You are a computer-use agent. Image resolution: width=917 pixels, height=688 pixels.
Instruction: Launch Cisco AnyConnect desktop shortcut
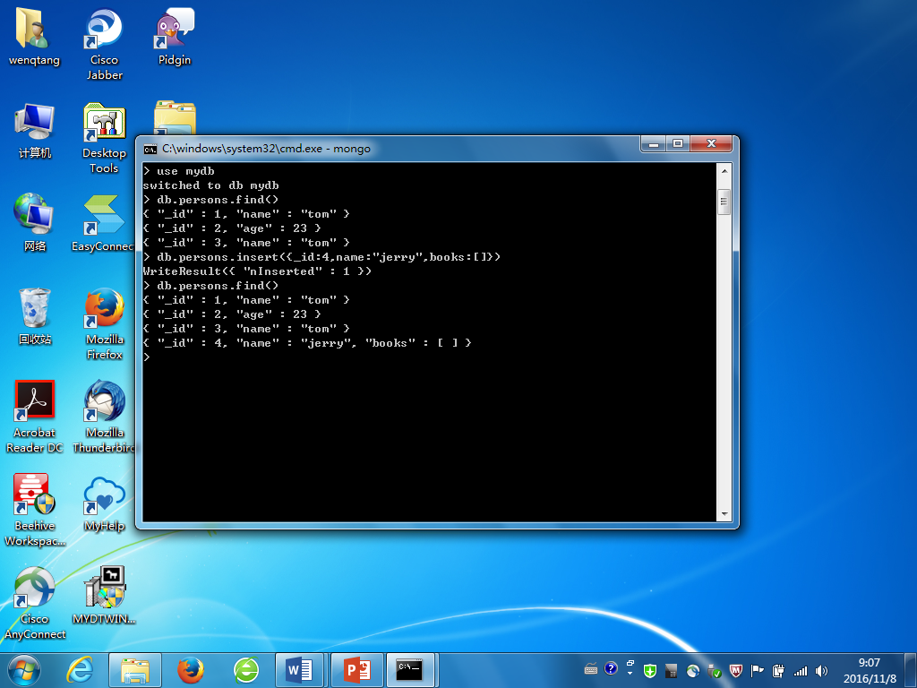click(x=35, y=589)
